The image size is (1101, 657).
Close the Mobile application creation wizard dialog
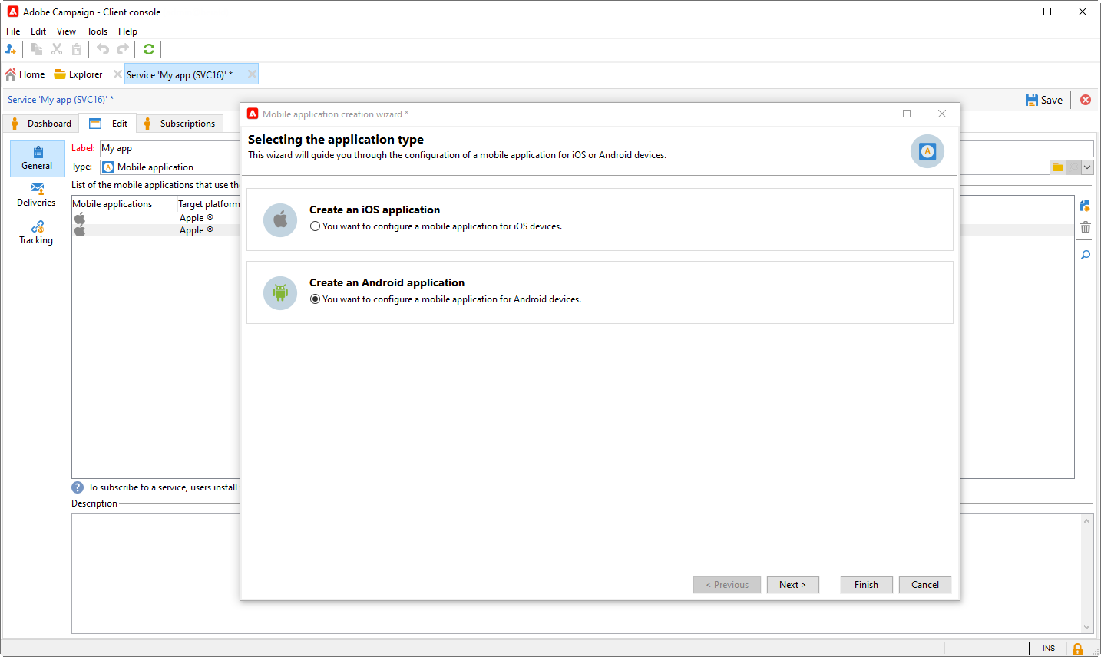(x=942, y=114)
